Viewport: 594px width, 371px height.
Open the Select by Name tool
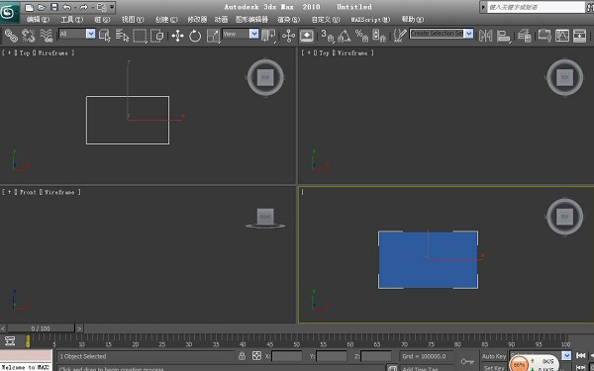(122, 36)
